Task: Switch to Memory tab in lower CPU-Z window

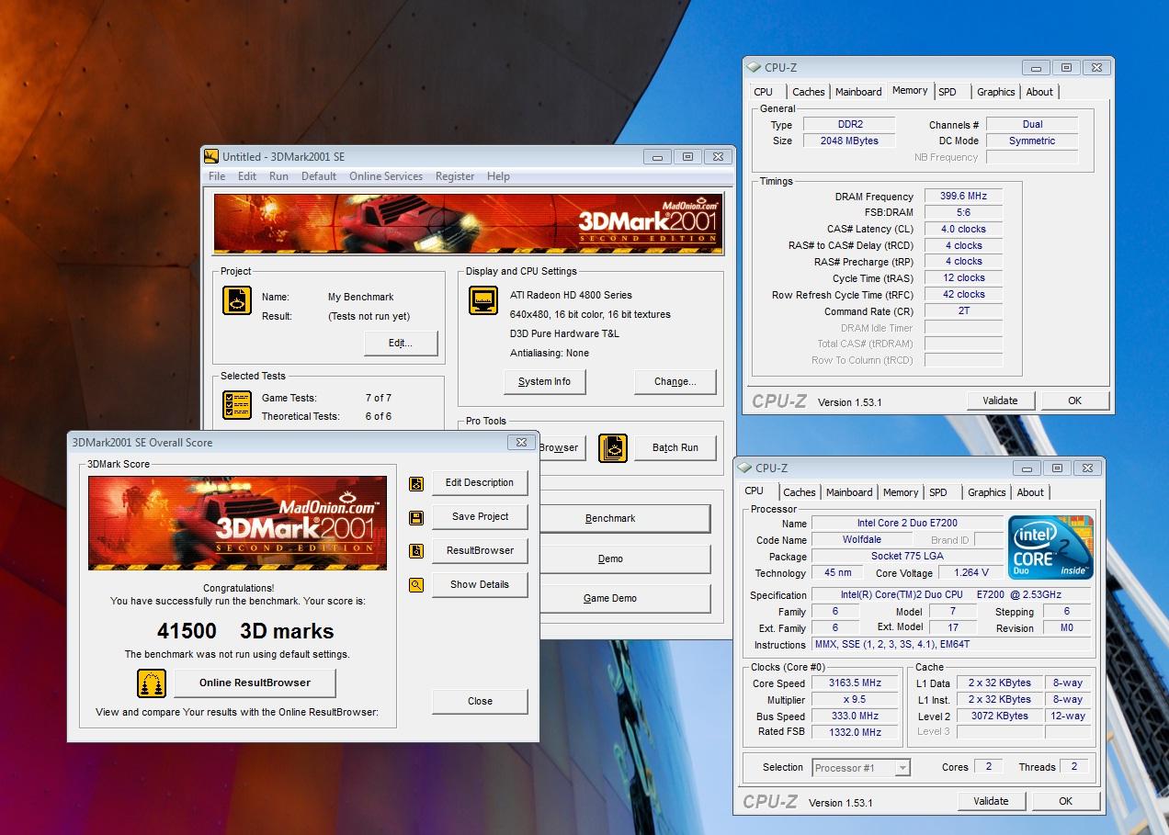Action: point(901,492)
